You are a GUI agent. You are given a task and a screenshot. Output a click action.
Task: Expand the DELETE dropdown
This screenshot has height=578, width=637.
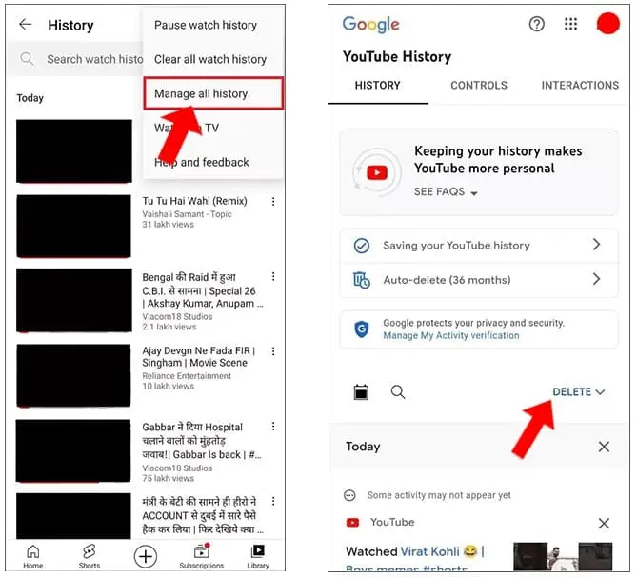pyautogui.click(x=579, y=392)
